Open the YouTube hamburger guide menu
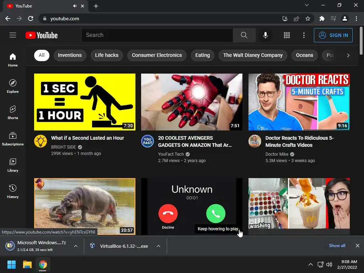Viewport: 364px width, 273px height. 13,35
